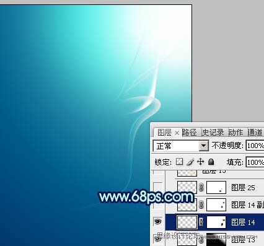Image resolution: width=264 pixels, height=246 pixels.
Task: Open the 正常 blend mode dropdown arrow
Action: tap(203, 146)
